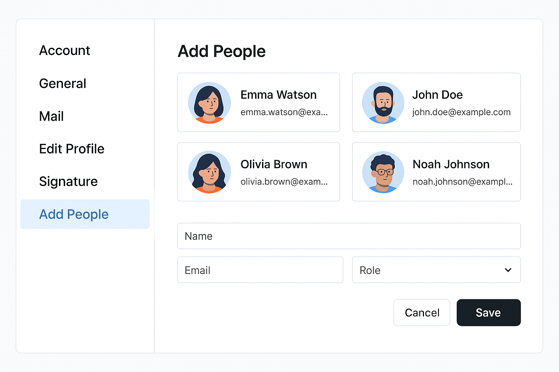
Task: Select John Doe's contact card
Action: (x=436, y=102)
